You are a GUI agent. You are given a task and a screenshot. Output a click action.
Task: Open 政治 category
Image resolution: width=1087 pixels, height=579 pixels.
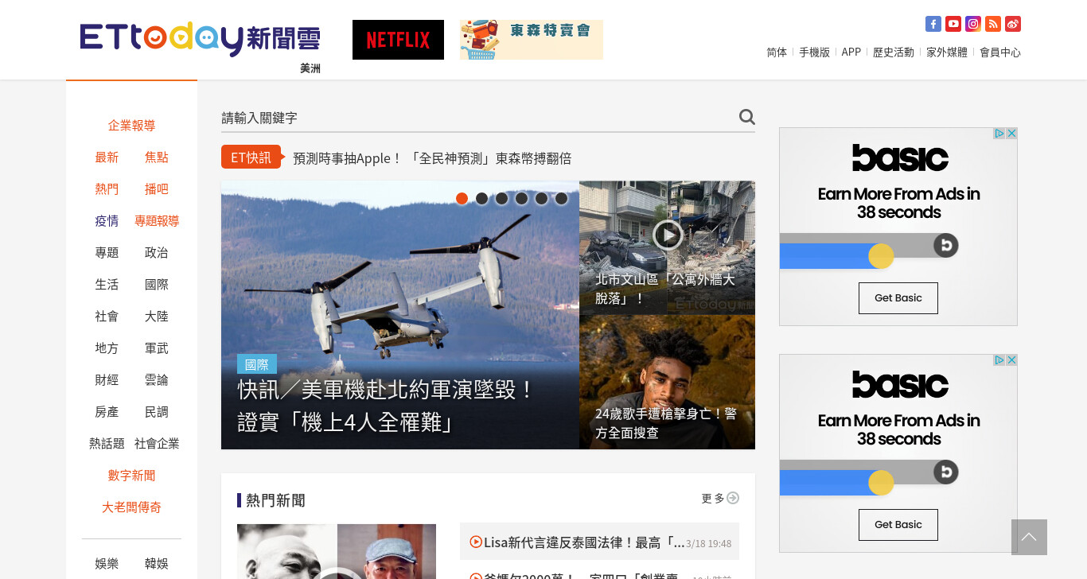[x=157, y=253]
